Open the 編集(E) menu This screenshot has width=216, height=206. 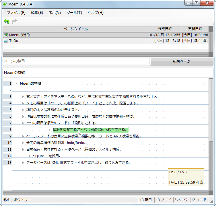pos(37,13)
